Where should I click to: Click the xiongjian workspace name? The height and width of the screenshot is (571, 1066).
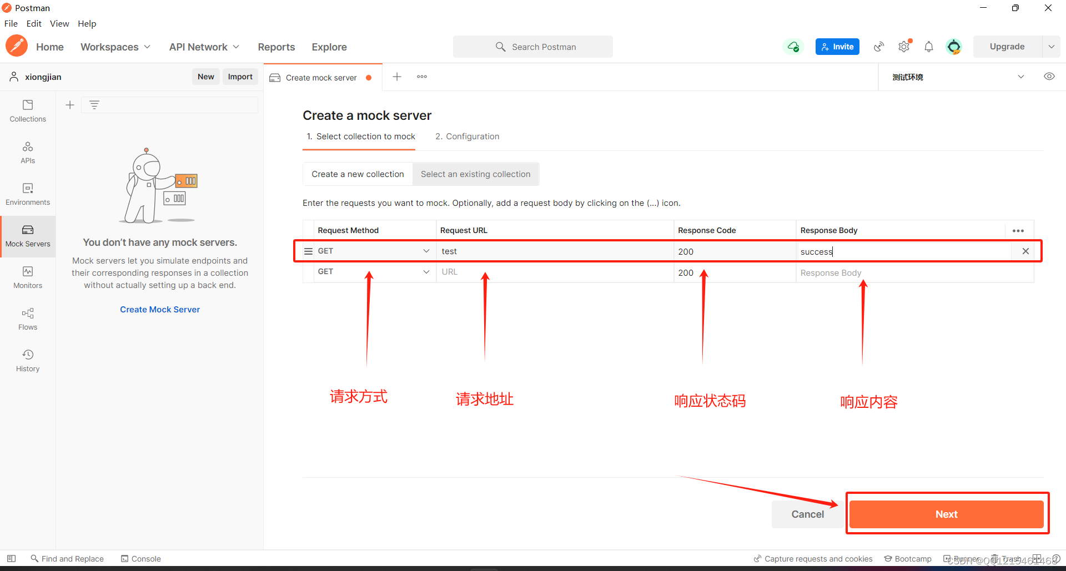43,77
